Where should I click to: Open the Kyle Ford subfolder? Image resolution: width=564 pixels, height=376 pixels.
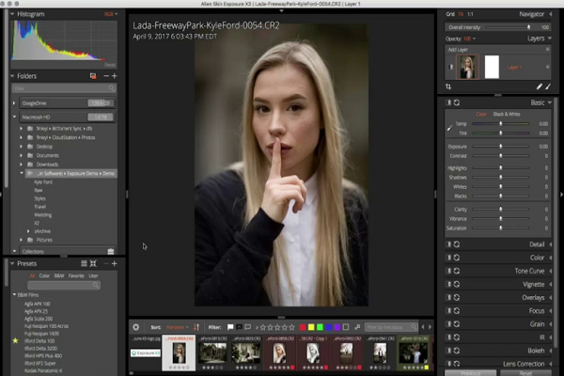point(43,182)
